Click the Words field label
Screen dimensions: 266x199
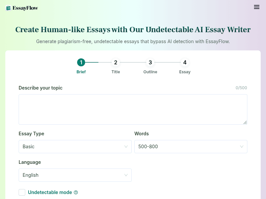pyautogui.click(x=142, y=134)
